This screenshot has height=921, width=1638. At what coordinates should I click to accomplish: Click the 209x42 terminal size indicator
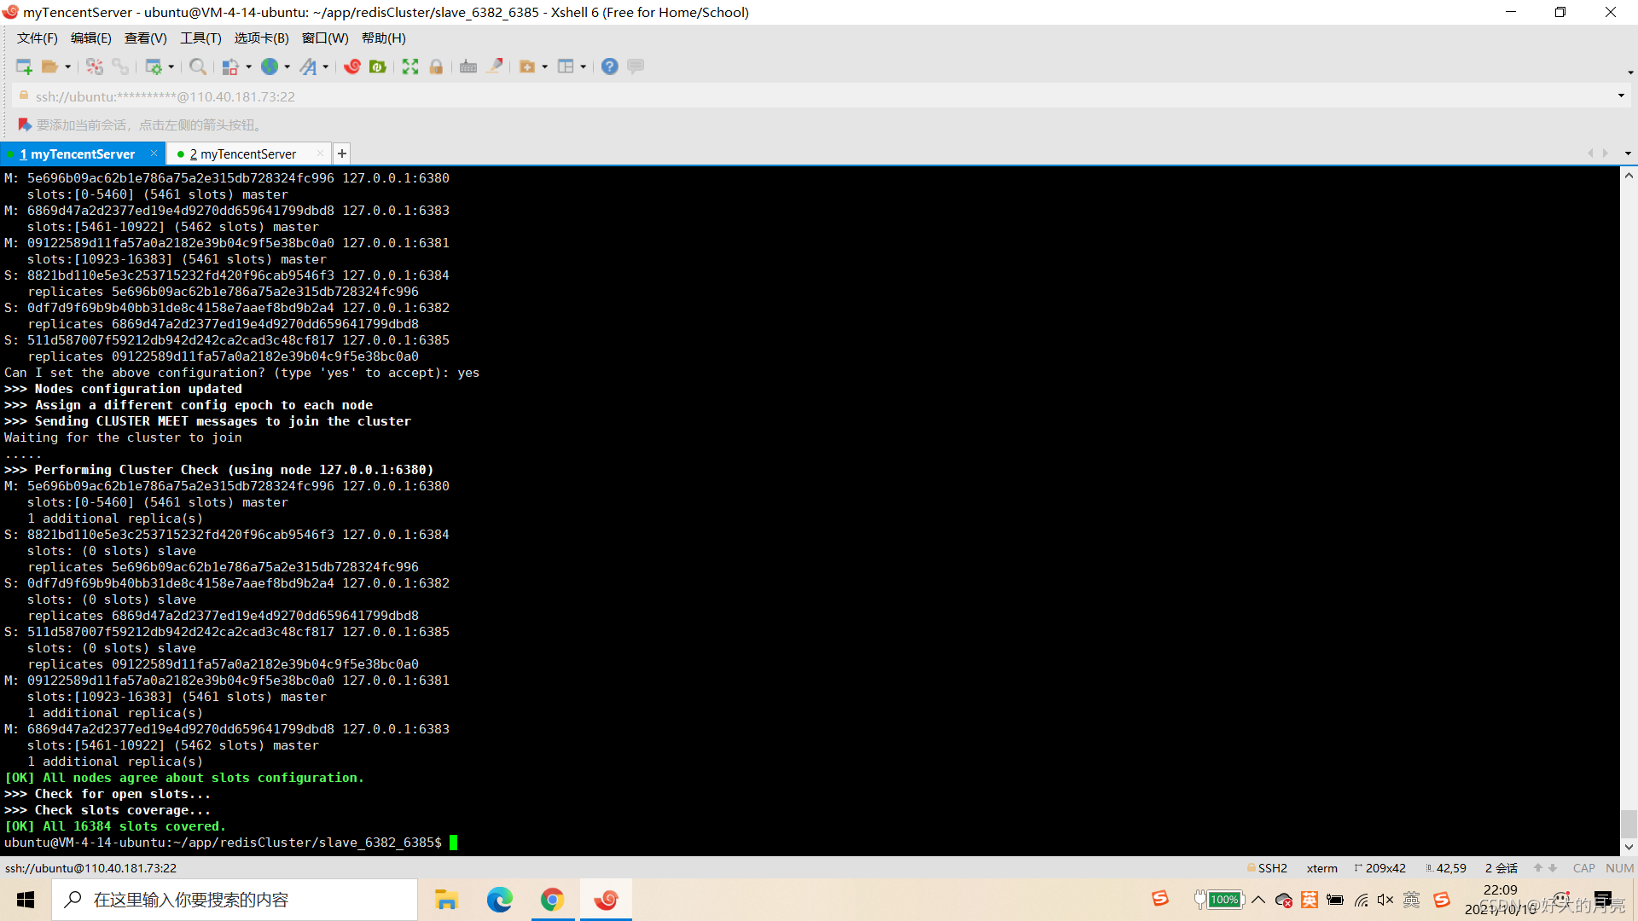point(1380,868)
